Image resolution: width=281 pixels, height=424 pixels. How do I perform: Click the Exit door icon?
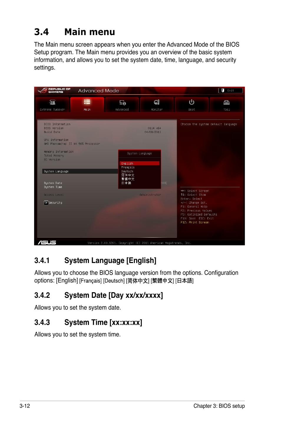click(x=223, y=91)
